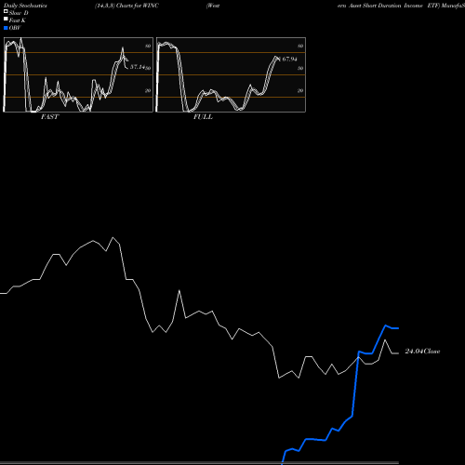Click the Fast K legend color box
The image size is (465, 465).
[x=6, y=20]
